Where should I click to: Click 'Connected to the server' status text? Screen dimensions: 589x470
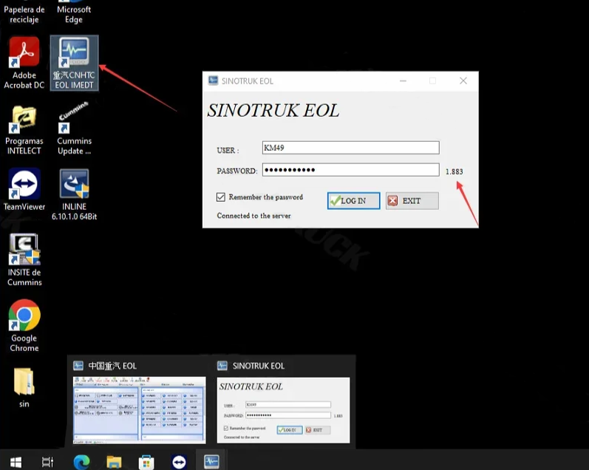coord(253,216)
